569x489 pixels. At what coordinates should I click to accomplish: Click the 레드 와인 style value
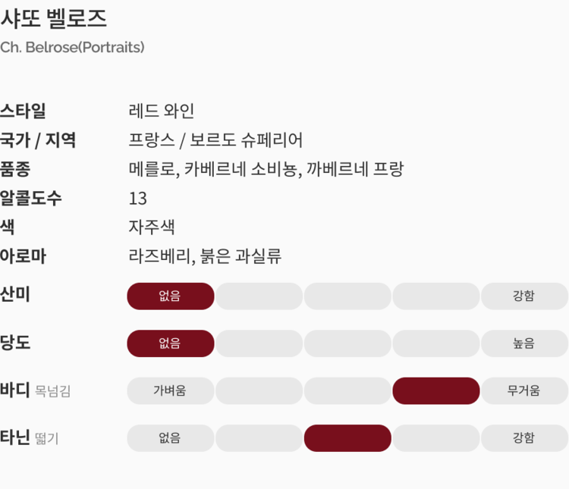coord(162,111)
